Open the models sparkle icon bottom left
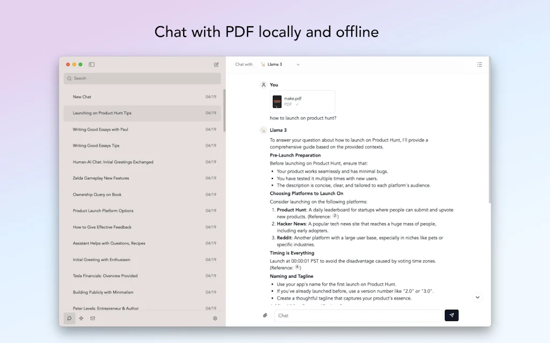Image resolution: width=550 pixels, height=343 pixels. (81, 318)
